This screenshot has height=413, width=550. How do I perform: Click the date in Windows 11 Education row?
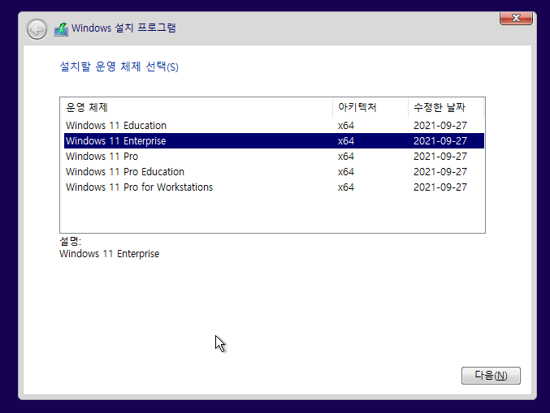click(x=440, y=126)
